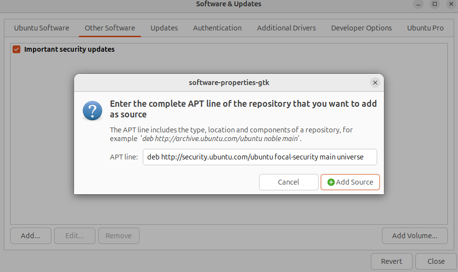Click inside the APT line text field
The height and width of the screenshot is (272, 458).
coord(260,157)
